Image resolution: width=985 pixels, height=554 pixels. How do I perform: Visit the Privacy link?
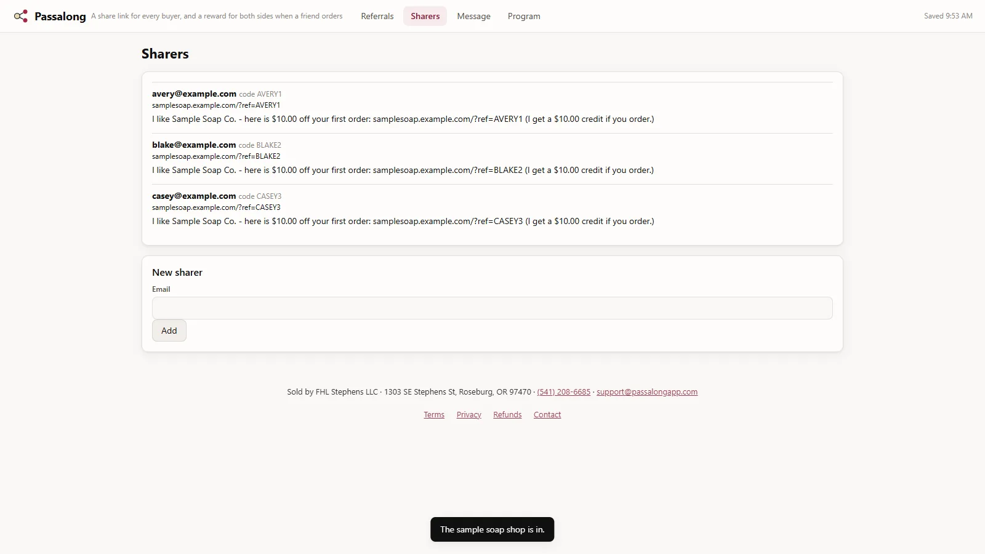pyautogui.click(x=469, y=415)
